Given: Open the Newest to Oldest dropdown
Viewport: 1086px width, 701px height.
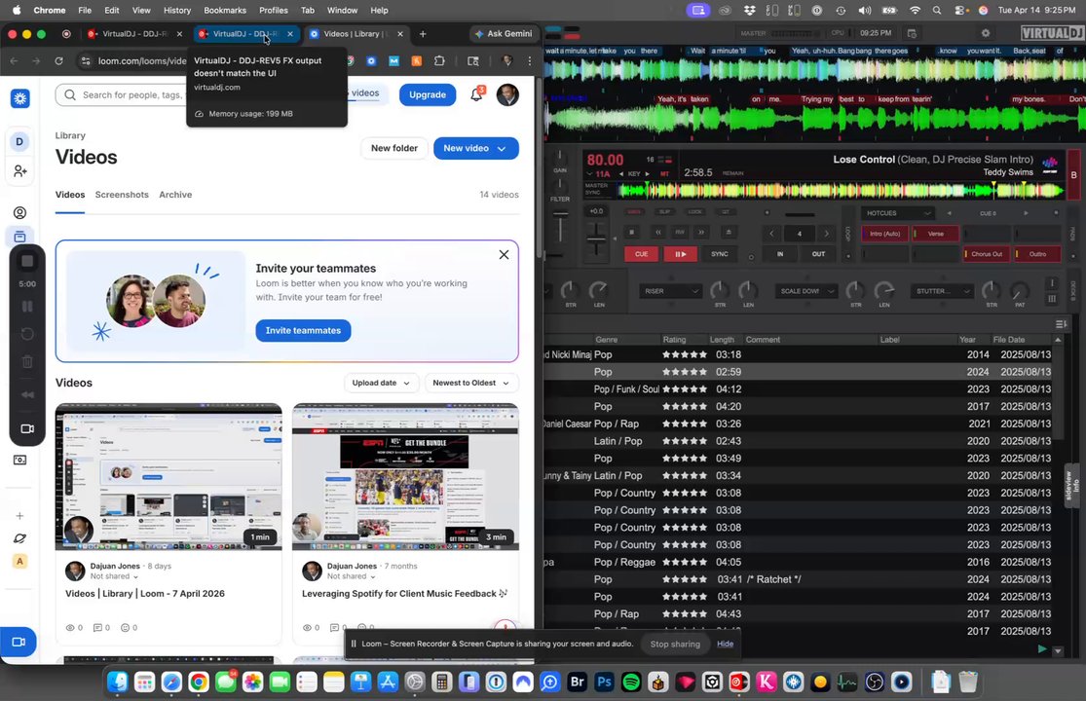Looking at the screenshot, I should click(471, 383).
